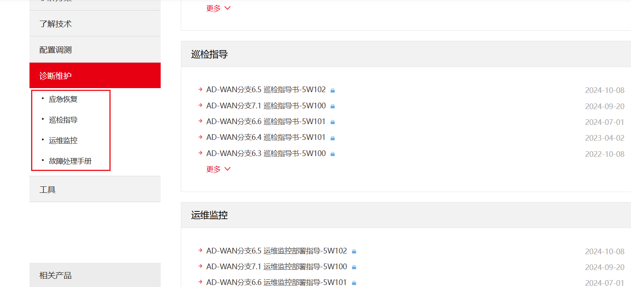Click lock icon beside 6.5 运维监控部署指导-5W102

click(x=354, y=251)
